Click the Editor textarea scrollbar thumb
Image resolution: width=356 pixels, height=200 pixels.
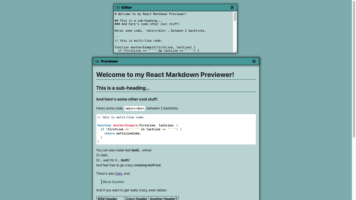click(x=235, y=17)
